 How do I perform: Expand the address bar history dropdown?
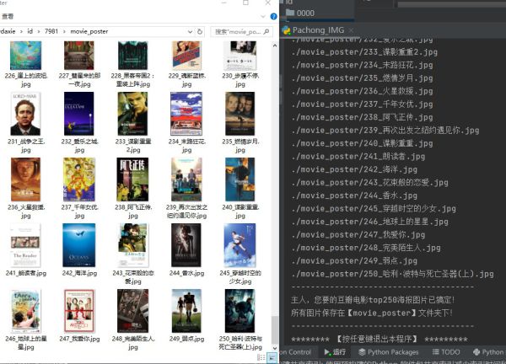(190, 31)
